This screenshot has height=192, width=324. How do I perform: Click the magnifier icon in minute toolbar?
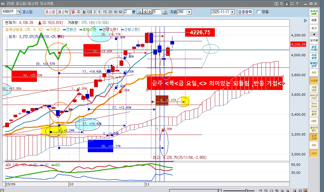pyautogui.click(x=139, y=12)
